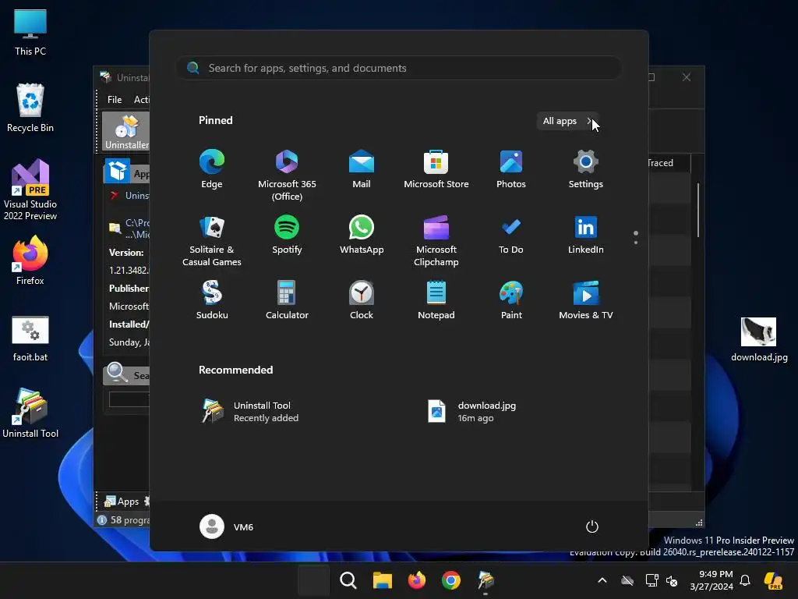The width and height of the screenshot is (798, 599).
Task: Click the taskbar Search icon
Action: coord(348,580)
